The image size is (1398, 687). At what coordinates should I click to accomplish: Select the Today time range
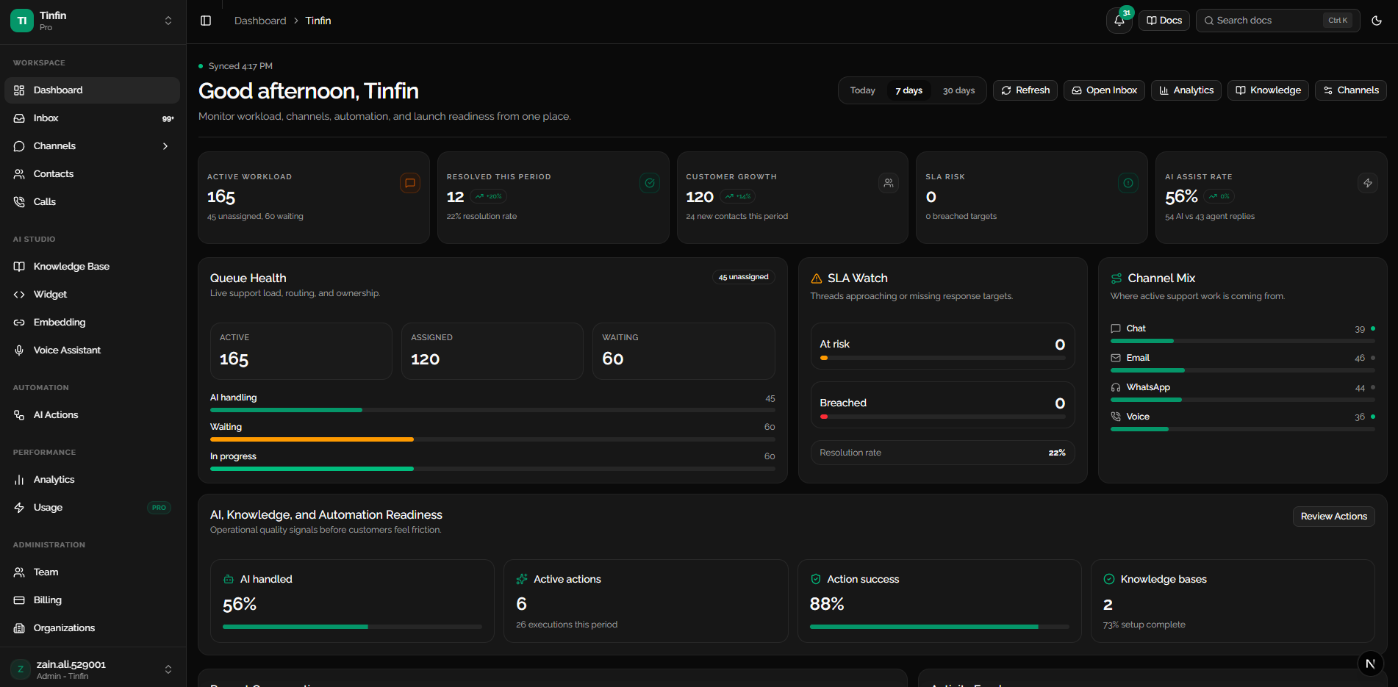[x=863, y=90]
